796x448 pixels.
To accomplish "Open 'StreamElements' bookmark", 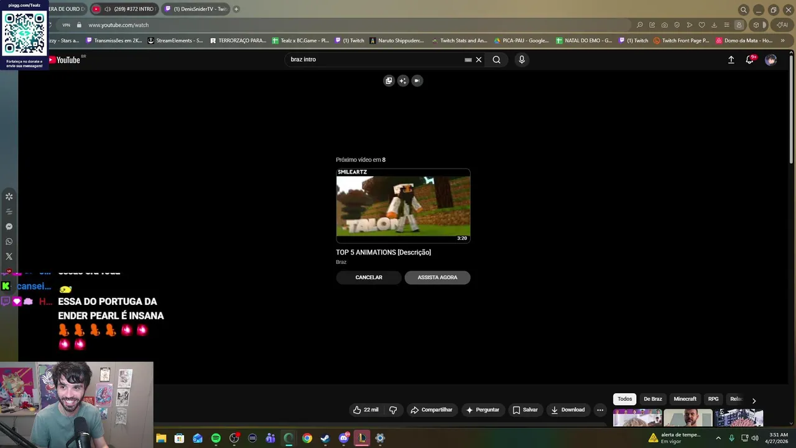I will [x=176, y=40].
